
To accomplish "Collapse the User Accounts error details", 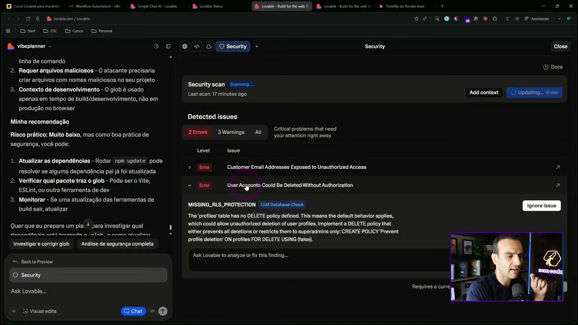I will coord(190,185).
